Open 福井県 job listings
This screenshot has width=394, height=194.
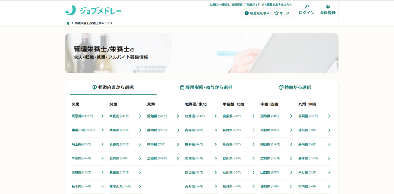point(239,186)
